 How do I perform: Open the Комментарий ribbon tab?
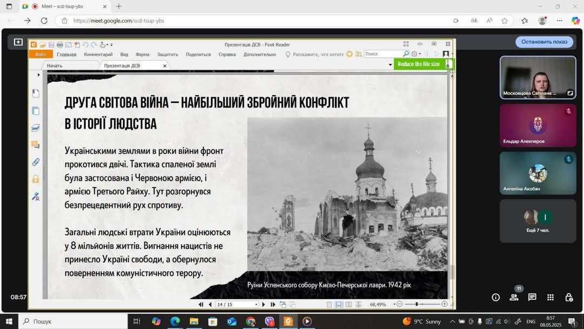98,54
